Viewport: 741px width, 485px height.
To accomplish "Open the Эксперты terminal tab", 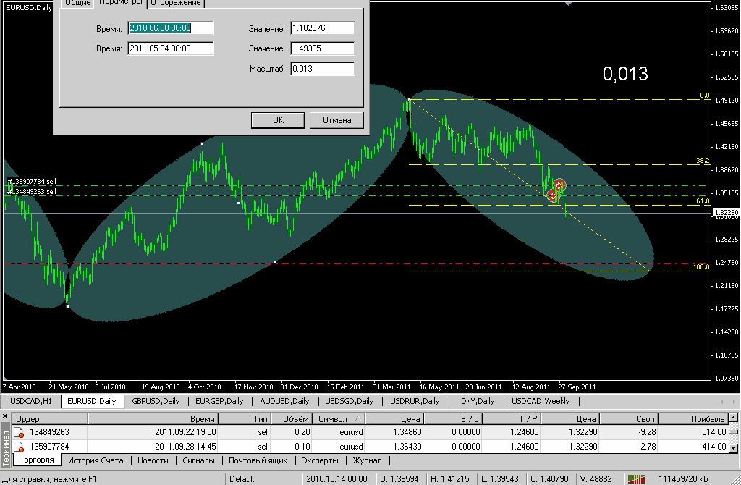I will click(x=320, y=460).
